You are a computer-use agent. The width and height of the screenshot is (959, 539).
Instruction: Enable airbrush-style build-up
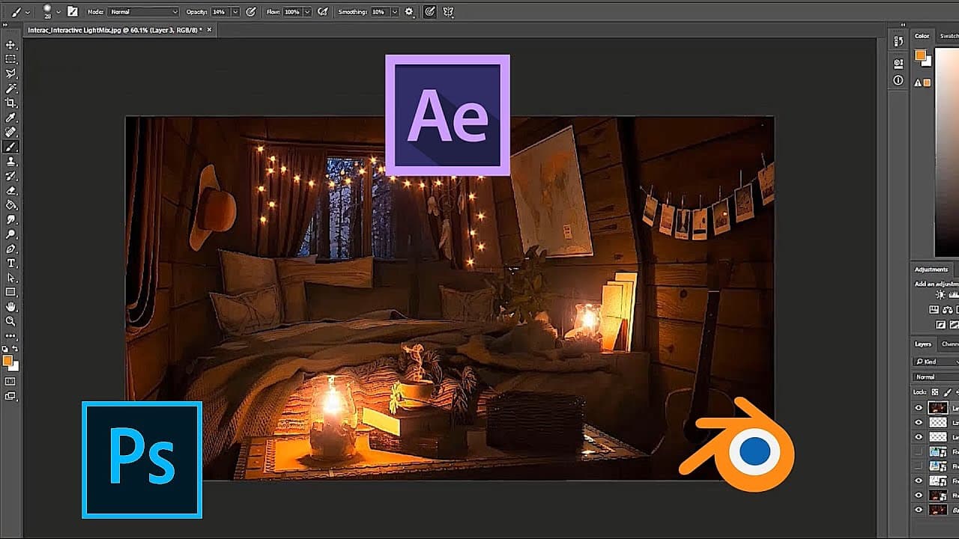pos(322,12)
